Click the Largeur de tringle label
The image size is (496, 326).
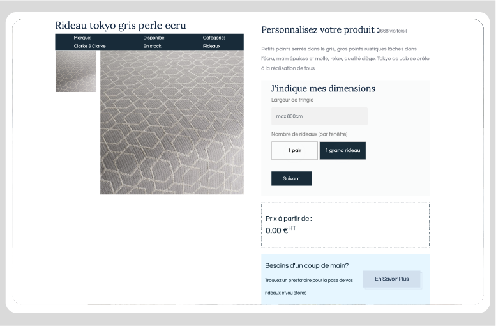[x=292, y=100]
